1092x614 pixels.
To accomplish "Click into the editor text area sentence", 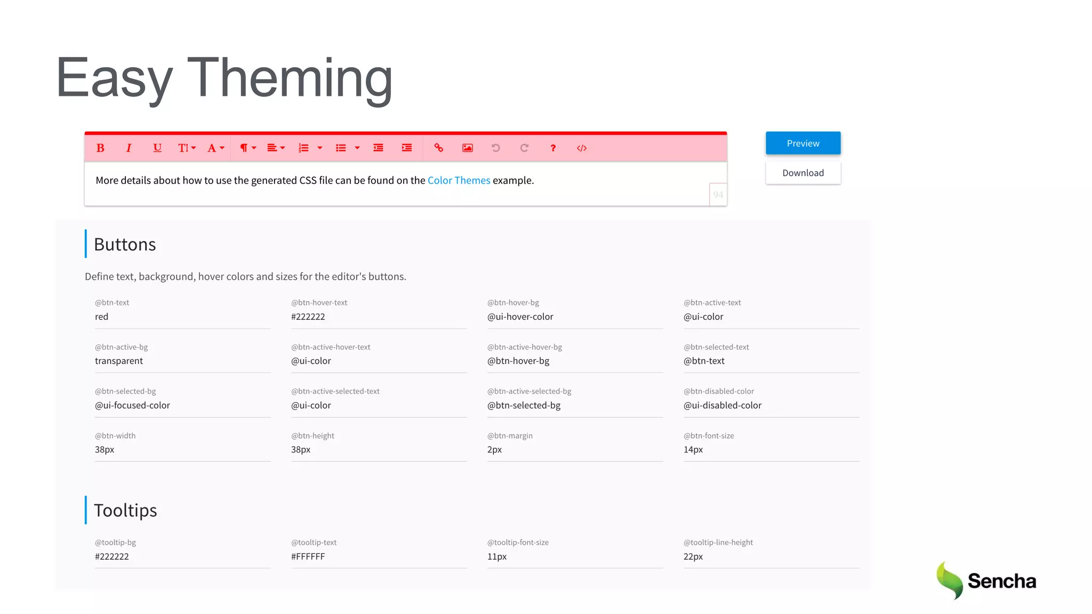I will (x=315, y=180).
